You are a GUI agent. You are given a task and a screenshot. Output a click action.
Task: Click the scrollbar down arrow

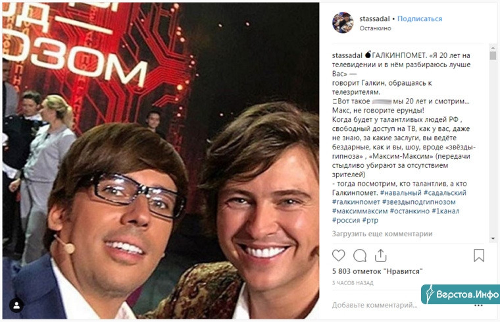493,238
